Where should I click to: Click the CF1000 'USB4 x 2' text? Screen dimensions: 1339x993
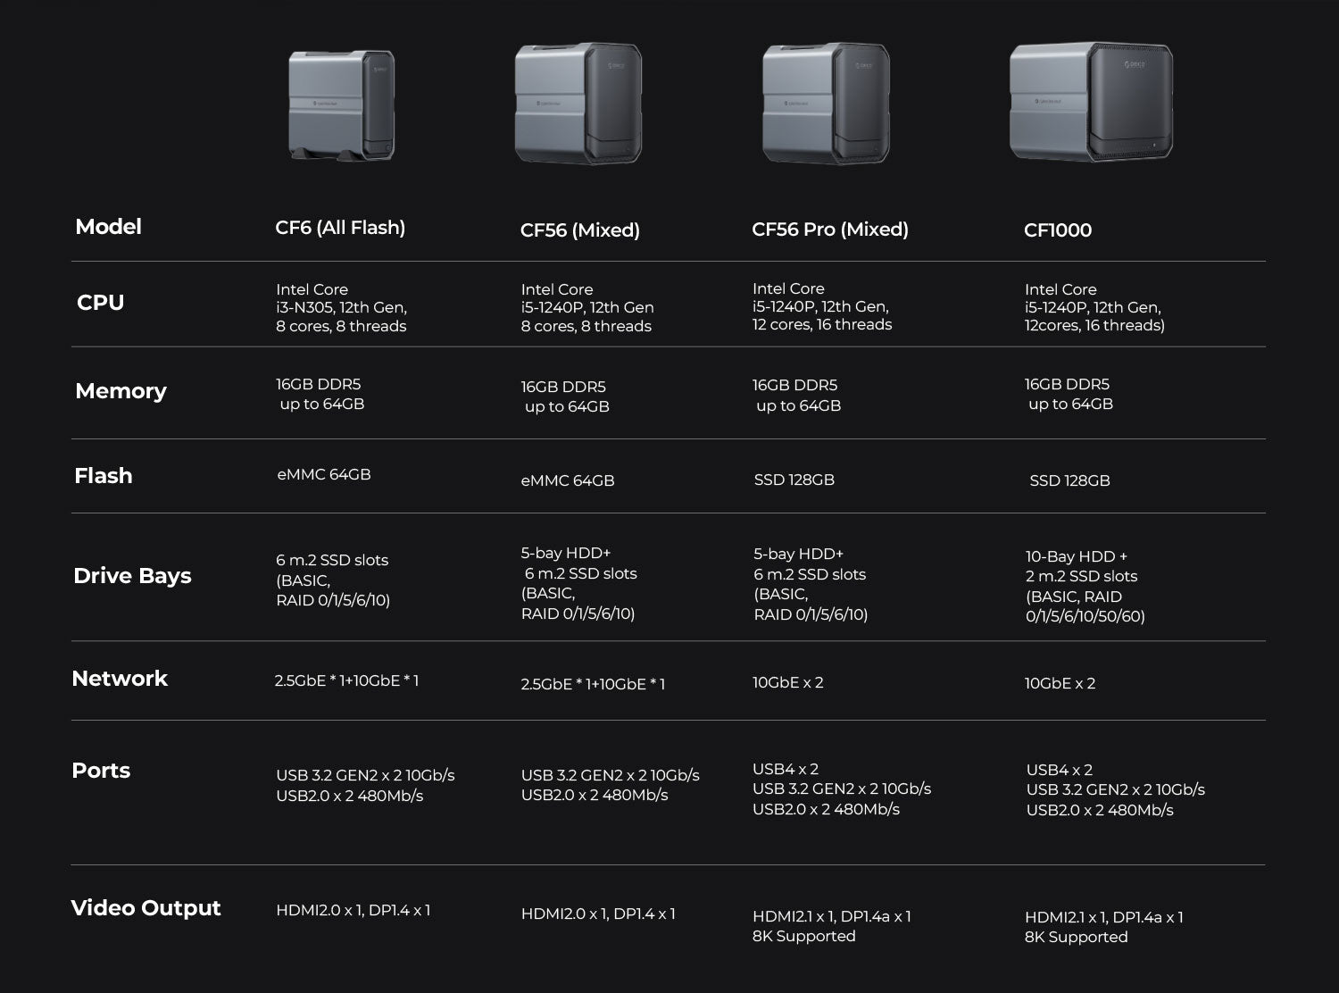coord(1060,771)
